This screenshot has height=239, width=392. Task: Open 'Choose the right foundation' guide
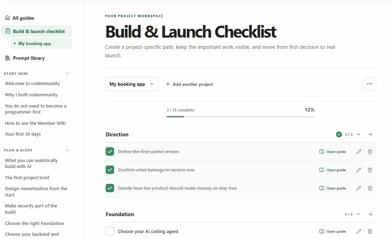(34, 223)
